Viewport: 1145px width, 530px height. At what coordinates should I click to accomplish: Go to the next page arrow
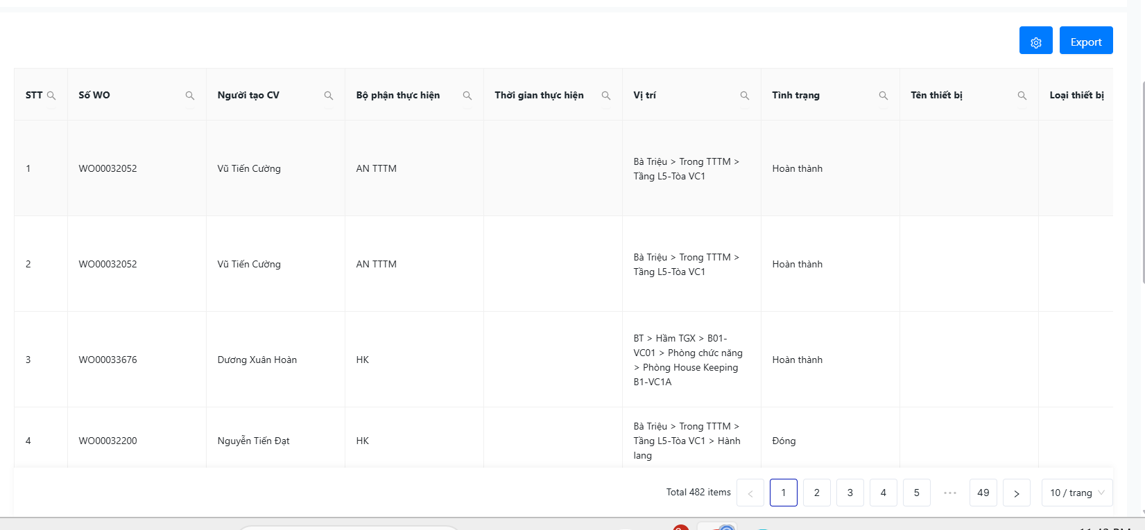click(1016, 493)
